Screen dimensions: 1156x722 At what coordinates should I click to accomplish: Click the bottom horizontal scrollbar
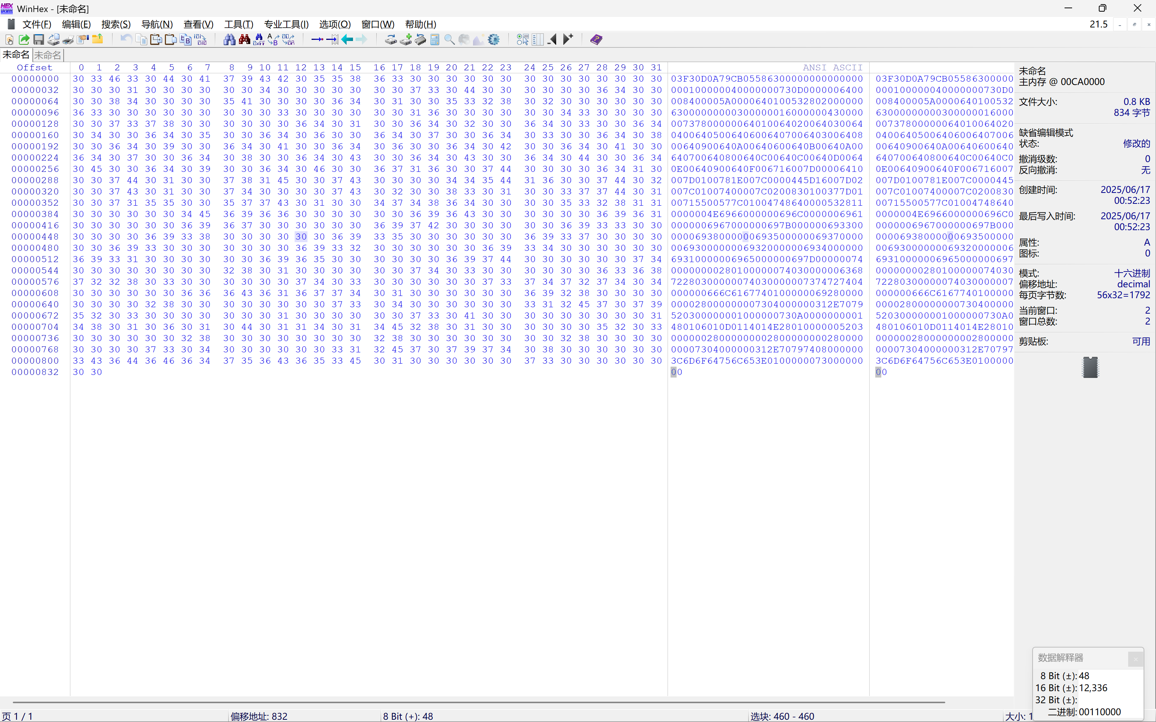click(478, 702)
